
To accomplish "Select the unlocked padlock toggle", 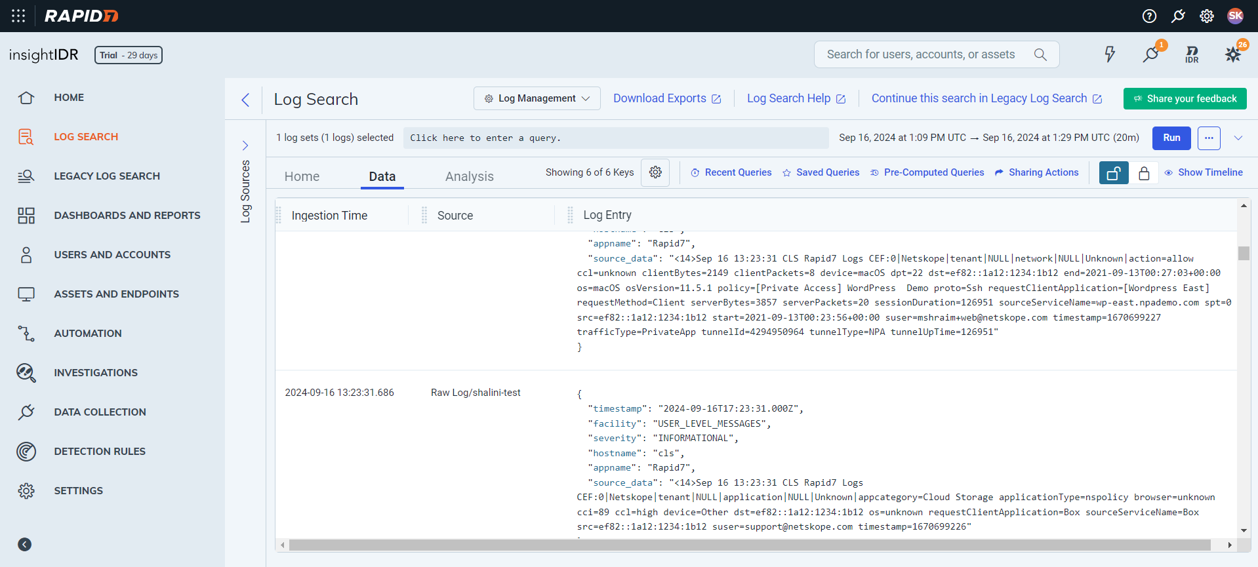I will click(x=1114, y=173).
